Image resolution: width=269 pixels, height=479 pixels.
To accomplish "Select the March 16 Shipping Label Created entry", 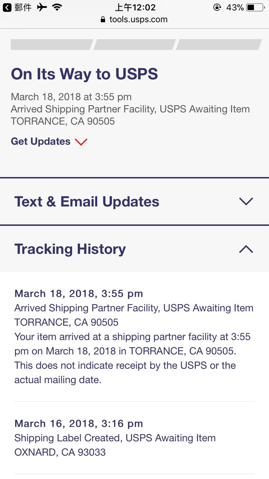I will coord(115,438).
